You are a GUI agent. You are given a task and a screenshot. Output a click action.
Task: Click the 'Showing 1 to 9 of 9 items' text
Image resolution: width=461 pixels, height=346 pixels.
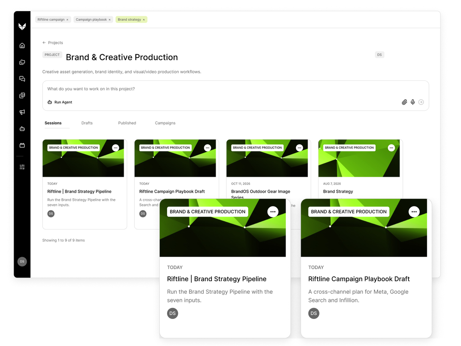[63, 240]
